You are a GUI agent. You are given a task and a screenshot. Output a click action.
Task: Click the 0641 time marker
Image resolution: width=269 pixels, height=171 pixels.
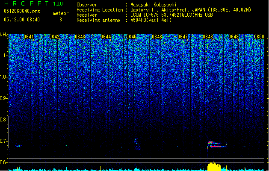[x=29, y=37]
